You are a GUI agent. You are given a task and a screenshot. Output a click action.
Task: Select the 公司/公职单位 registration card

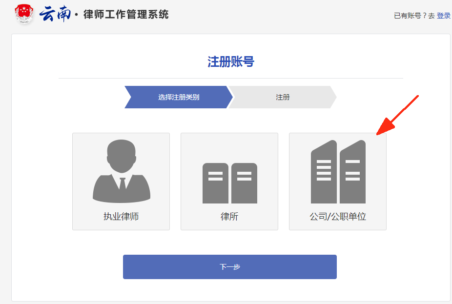[337, 181]
